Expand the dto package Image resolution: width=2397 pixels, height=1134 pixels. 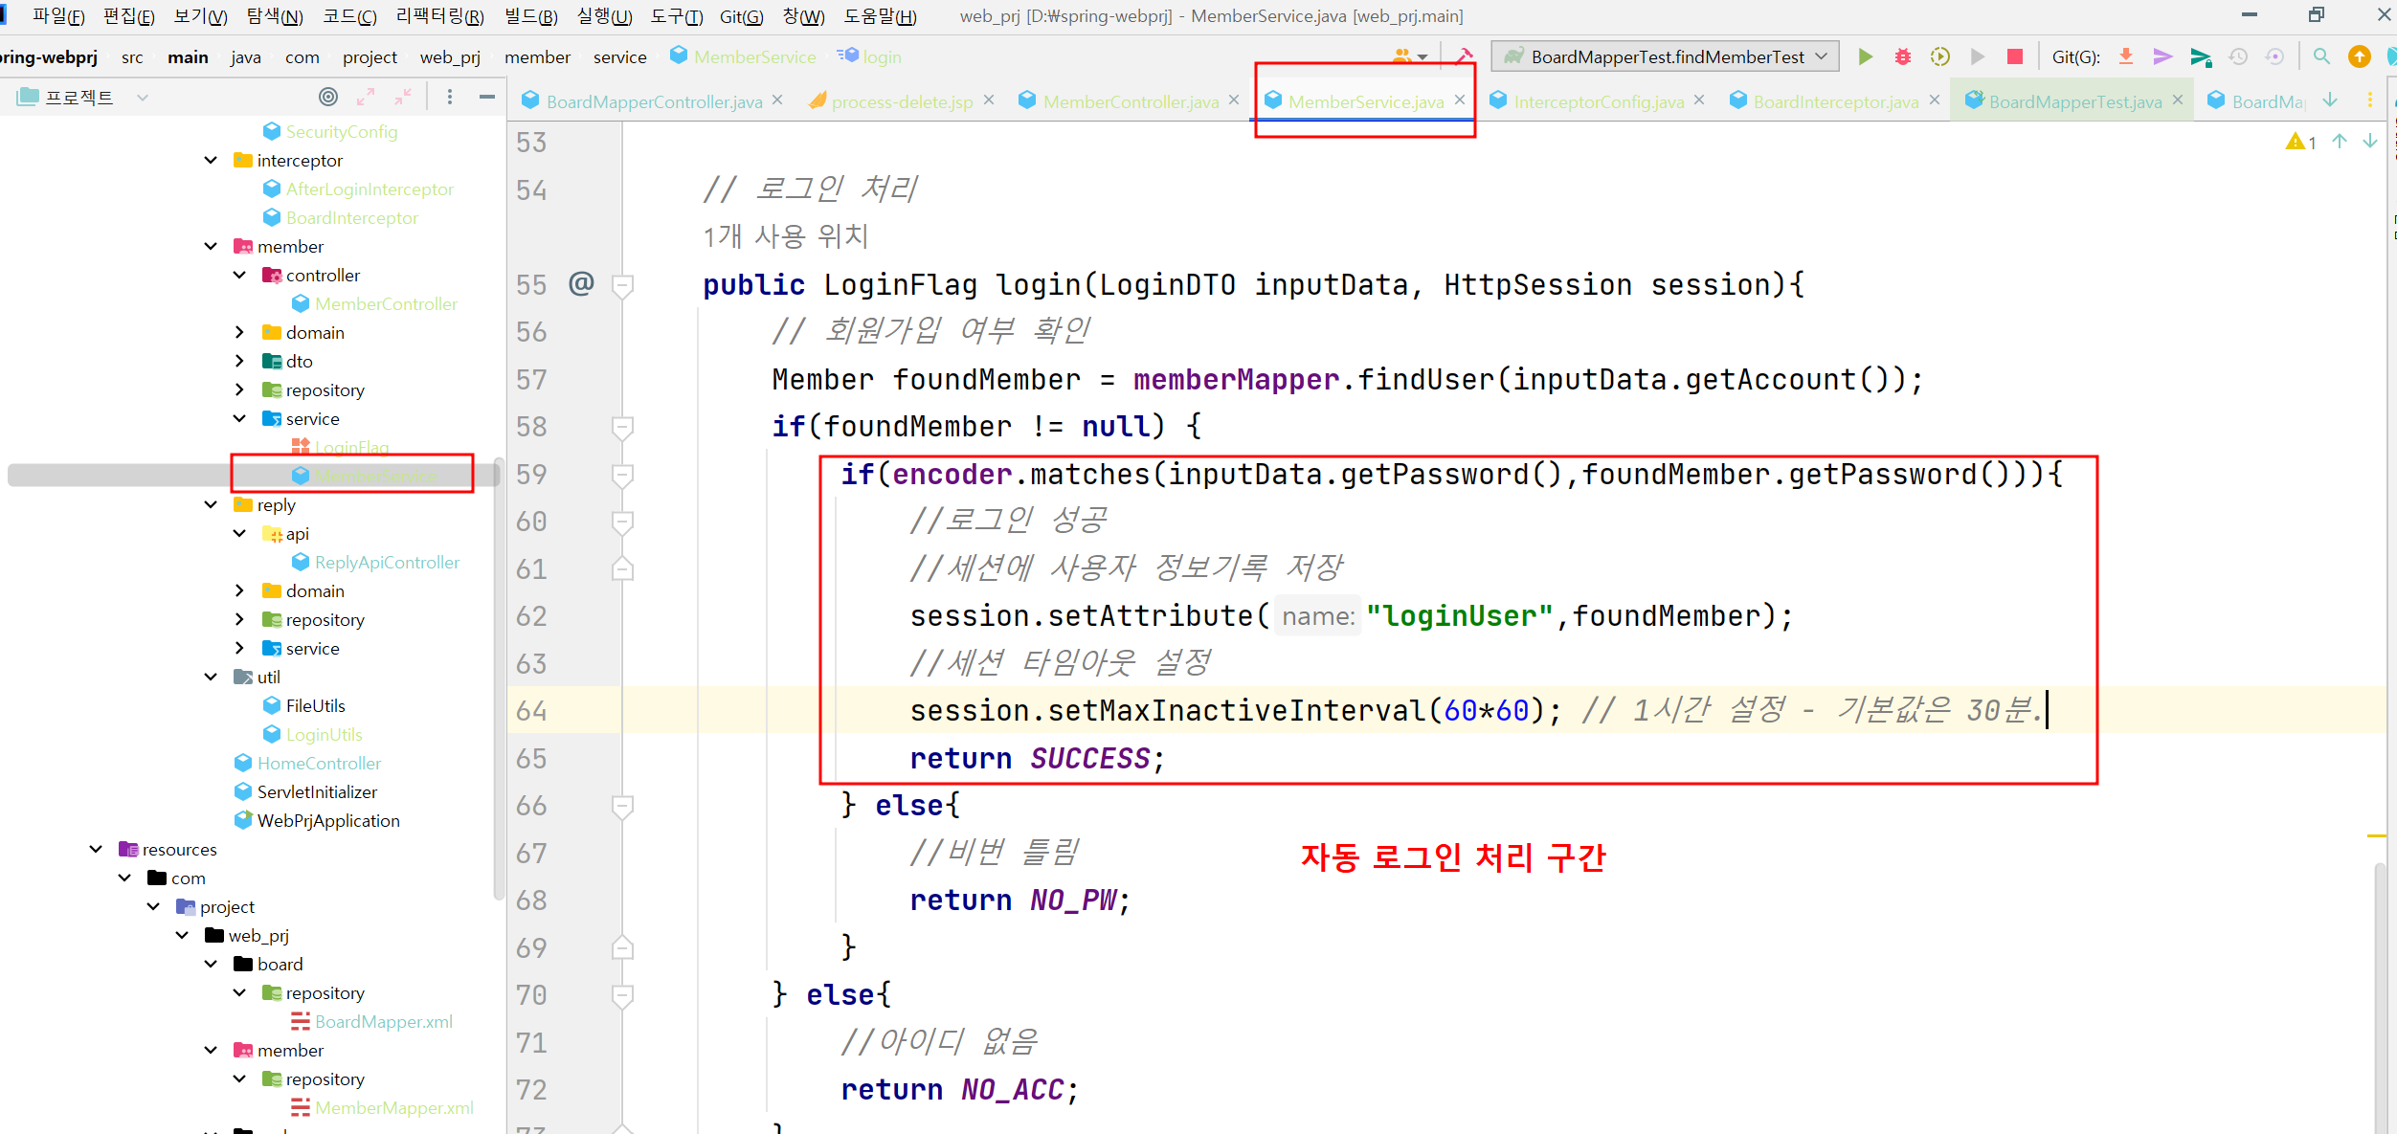click(239, 361)
